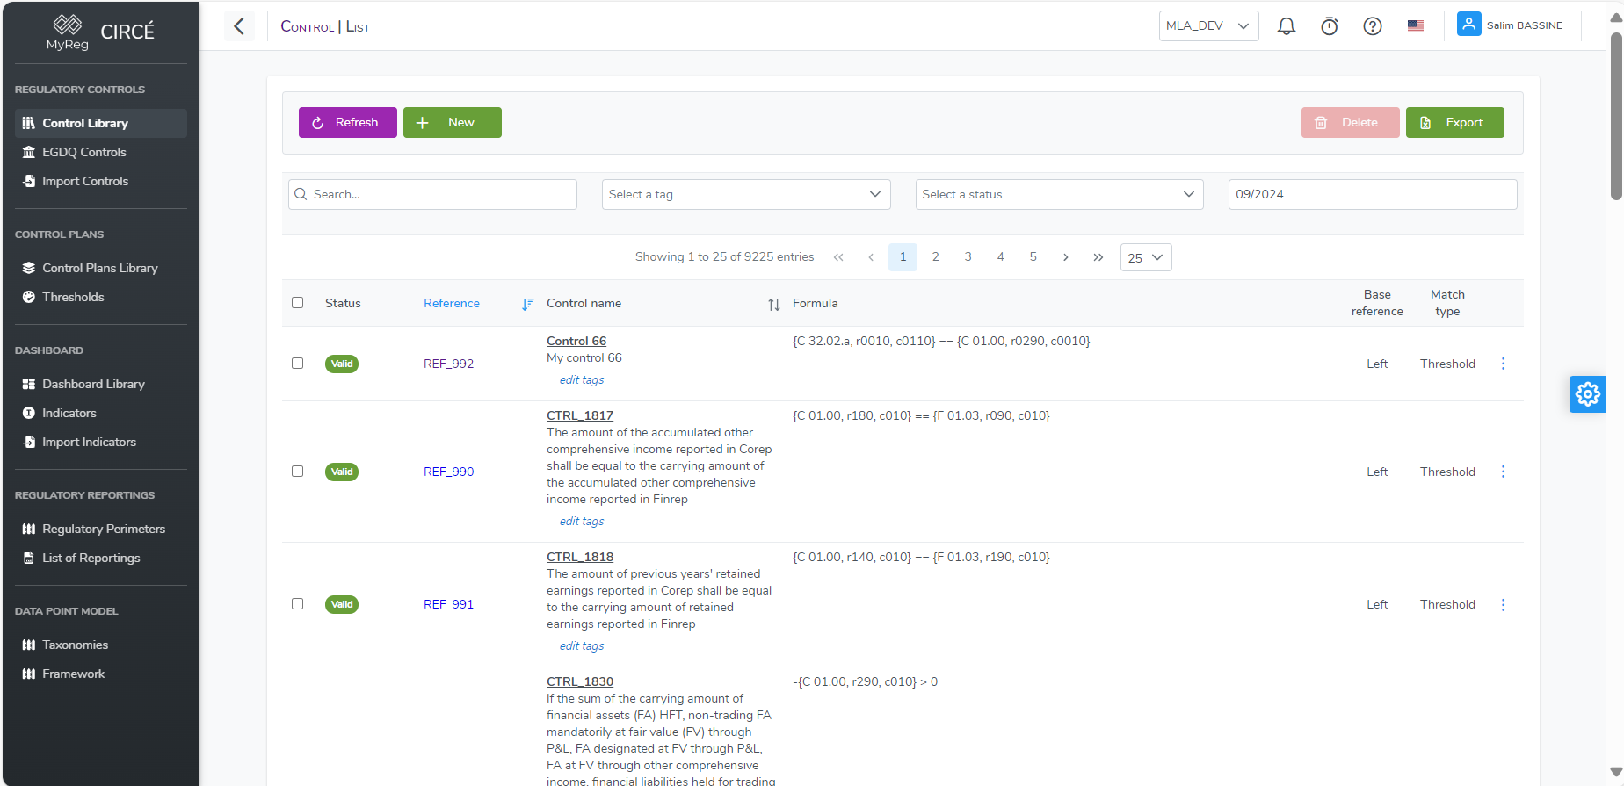Click sort icon beside Reference column

coord(527,304)
